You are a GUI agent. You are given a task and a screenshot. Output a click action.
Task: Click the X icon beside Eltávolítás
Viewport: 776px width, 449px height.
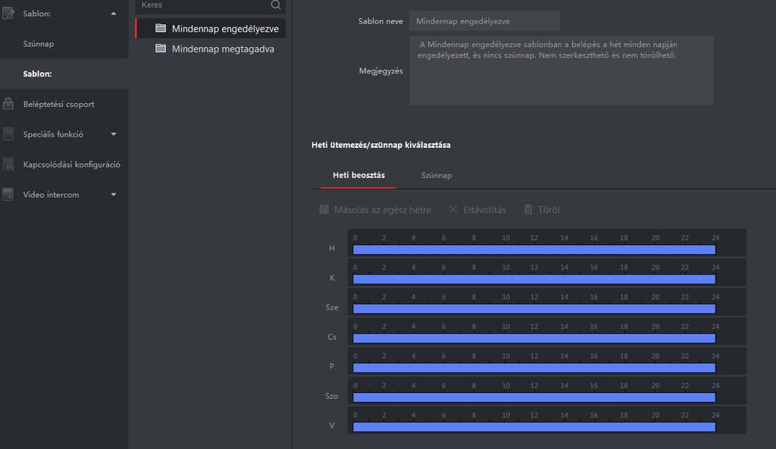click(453, 209)
